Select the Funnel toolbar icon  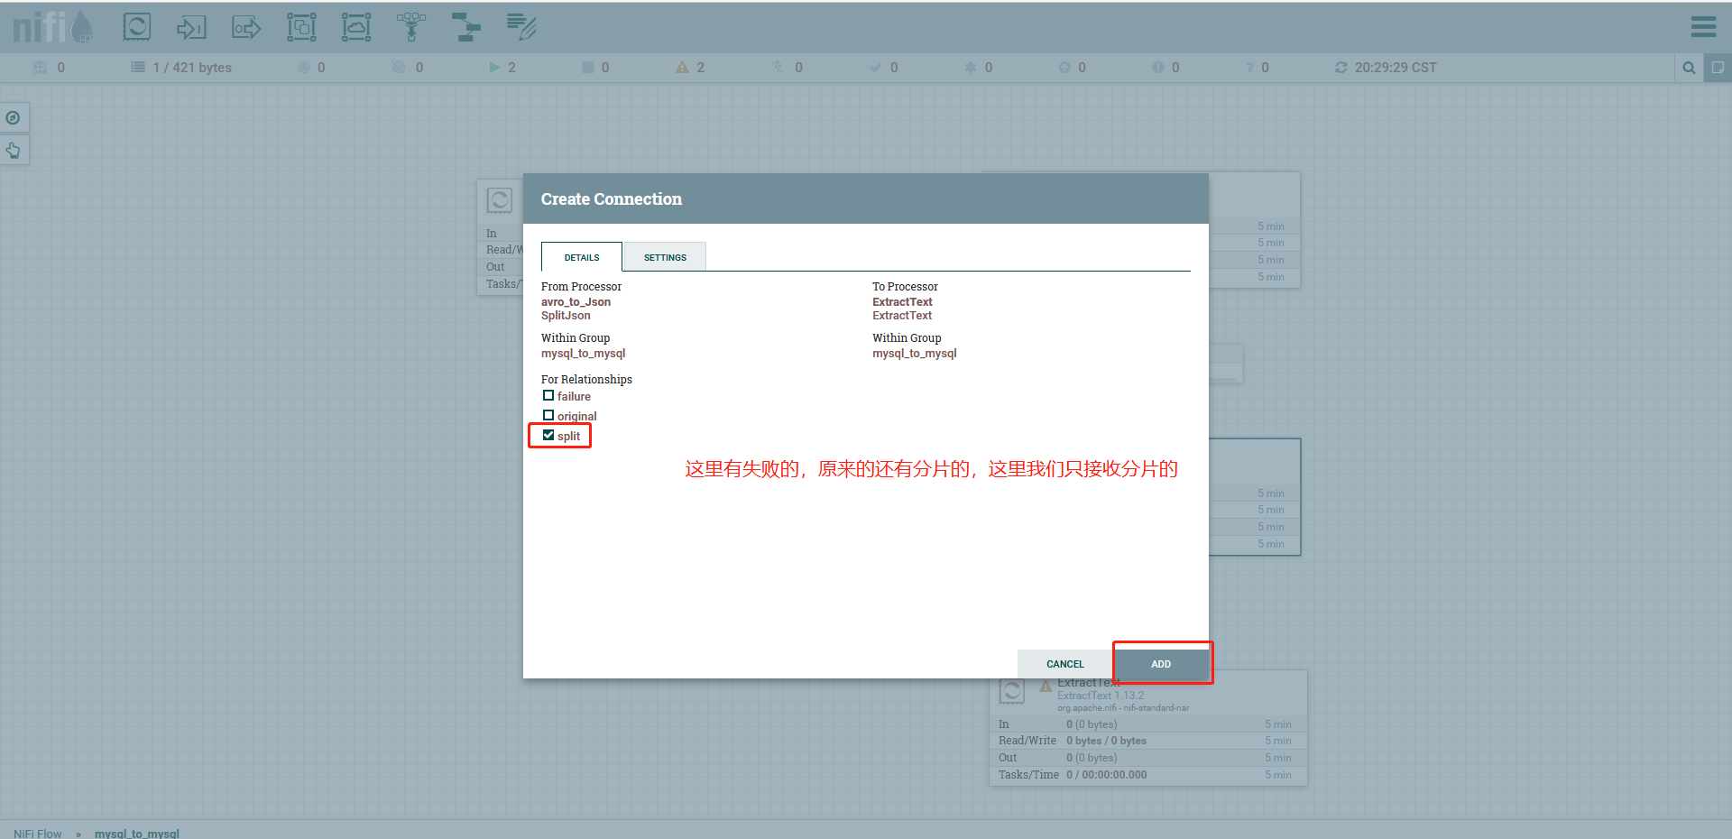coord(411,27)
